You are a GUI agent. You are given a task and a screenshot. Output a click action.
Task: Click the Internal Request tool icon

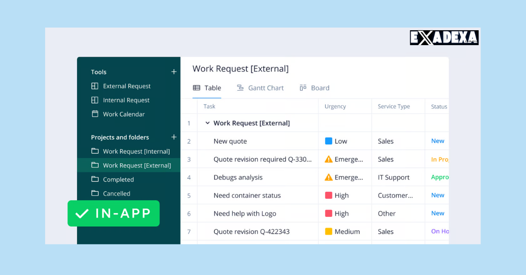95,100
